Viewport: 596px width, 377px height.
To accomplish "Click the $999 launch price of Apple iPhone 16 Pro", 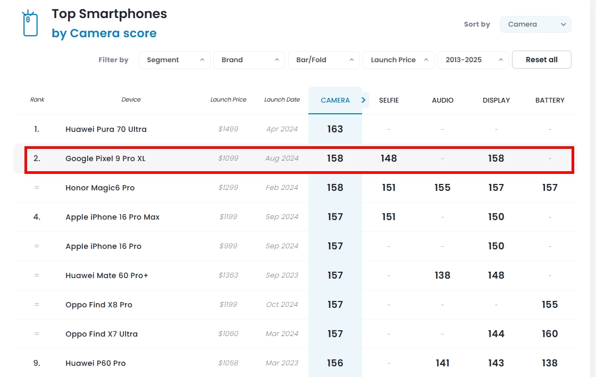I will 229,246.
